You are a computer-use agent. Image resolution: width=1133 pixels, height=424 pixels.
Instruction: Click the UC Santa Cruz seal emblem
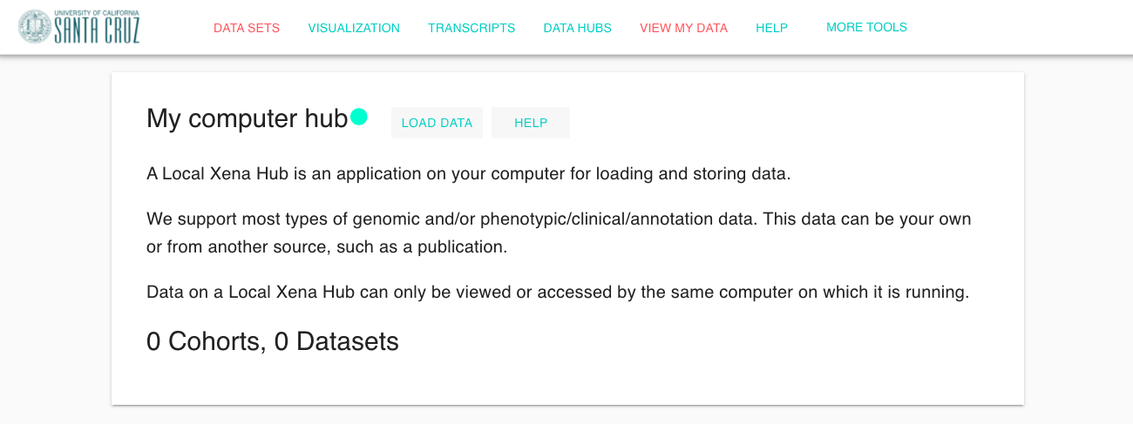point(35,27)
